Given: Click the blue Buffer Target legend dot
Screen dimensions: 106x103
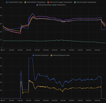Looking at the screenshot, I should tap(7, 2).
